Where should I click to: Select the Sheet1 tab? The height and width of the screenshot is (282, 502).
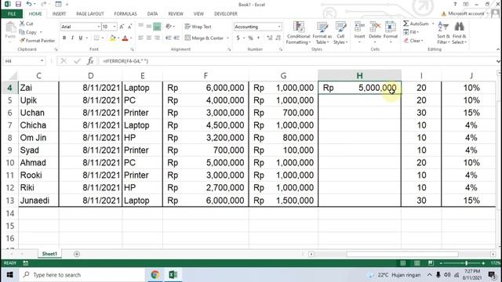tap(49, 254)
